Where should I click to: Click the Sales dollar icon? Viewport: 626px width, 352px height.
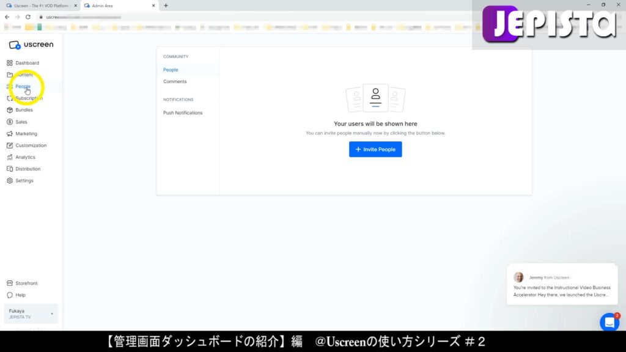10,122
